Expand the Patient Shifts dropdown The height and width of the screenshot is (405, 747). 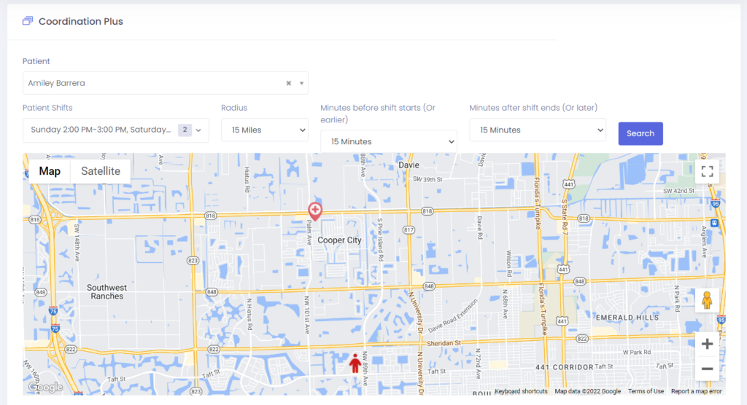coord(198,130)
